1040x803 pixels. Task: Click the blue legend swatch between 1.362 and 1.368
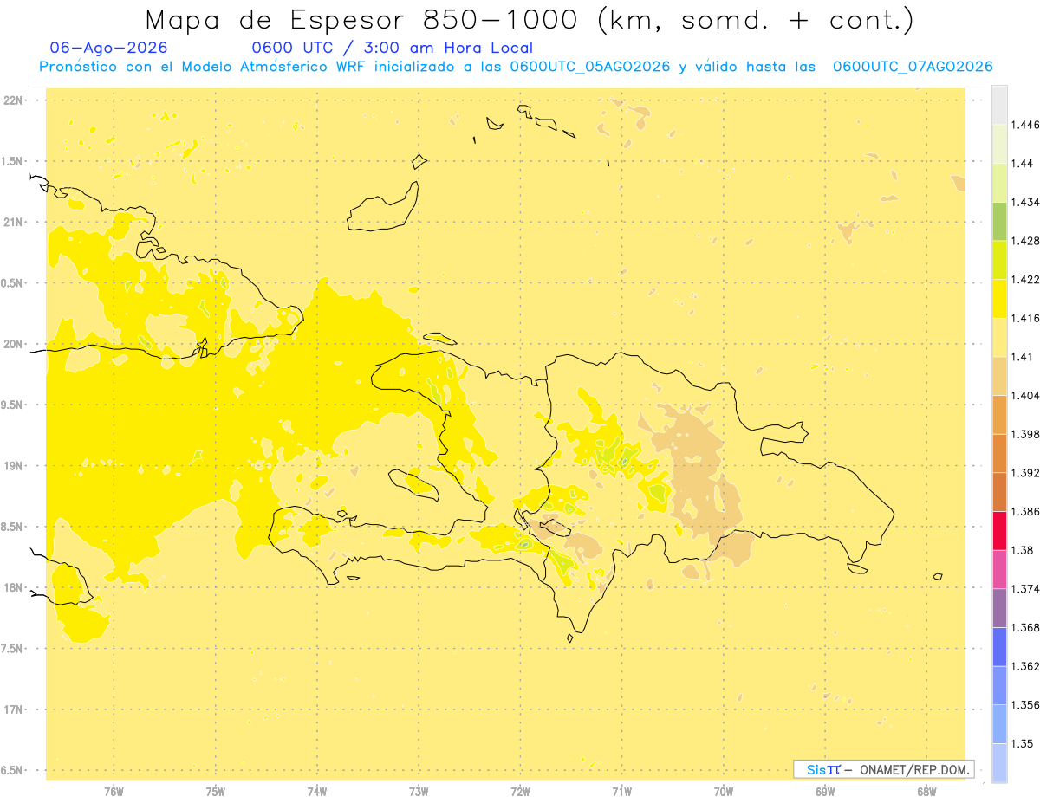(x=999, y=646)
